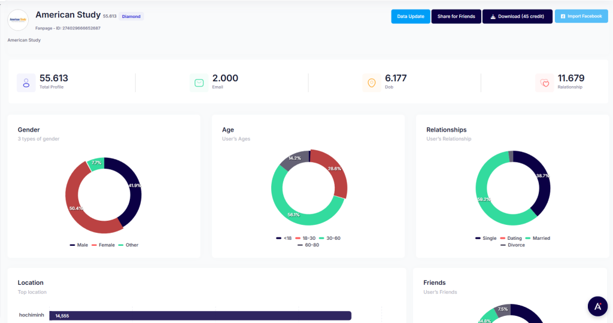This screenshot has width=613, height=323.
Task: Click the Total Profile person icon
Action: pos(26,83)
